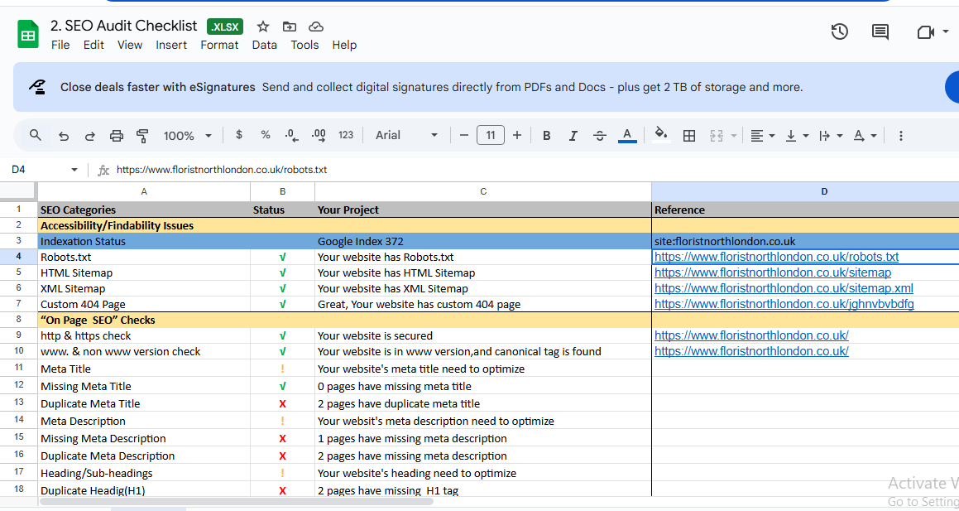This screenshot has height=511, width=959.
Task: Expand the name box D4 dropdown arrow
Action: click(x=74, y=170)
